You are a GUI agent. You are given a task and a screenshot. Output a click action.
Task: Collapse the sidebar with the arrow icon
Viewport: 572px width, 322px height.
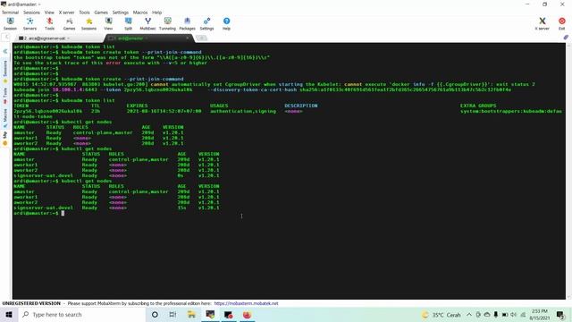click(5, 51)
